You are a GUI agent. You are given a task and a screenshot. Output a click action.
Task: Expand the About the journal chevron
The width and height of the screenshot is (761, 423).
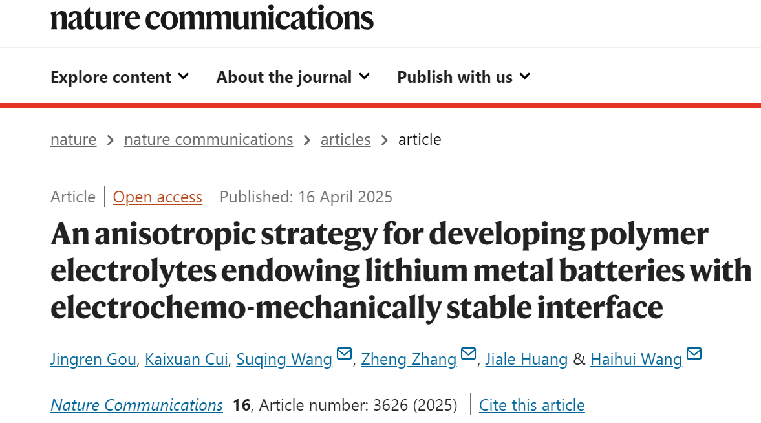point(365,76)
